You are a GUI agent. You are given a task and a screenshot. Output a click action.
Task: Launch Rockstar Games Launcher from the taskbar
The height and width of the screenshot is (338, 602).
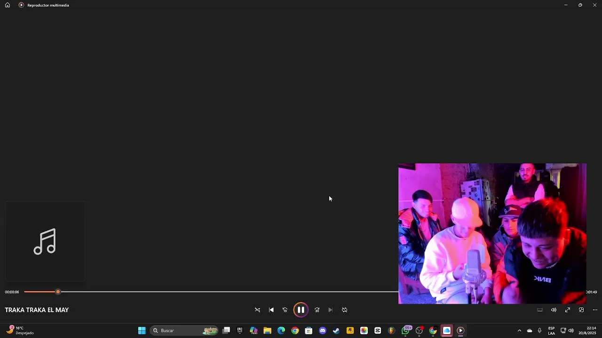pyautogui.click(x=350, y=330)
